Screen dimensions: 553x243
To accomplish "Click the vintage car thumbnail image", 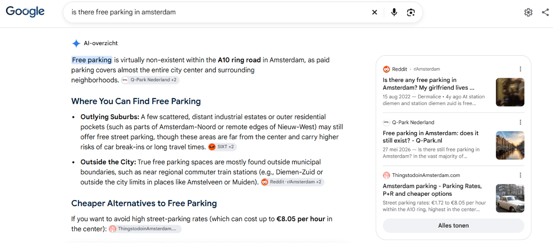I will (510, 198).
